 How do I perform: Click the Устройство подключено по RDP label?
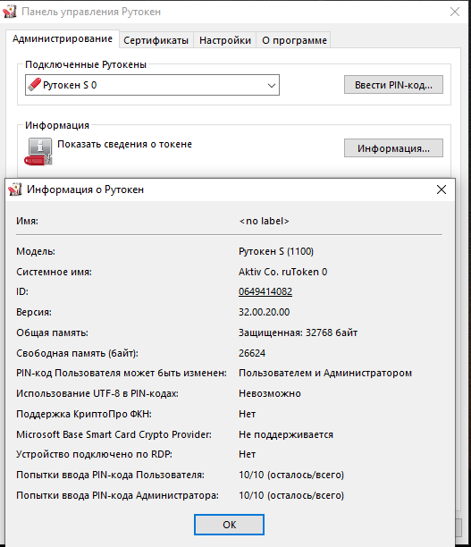[94, 454]
